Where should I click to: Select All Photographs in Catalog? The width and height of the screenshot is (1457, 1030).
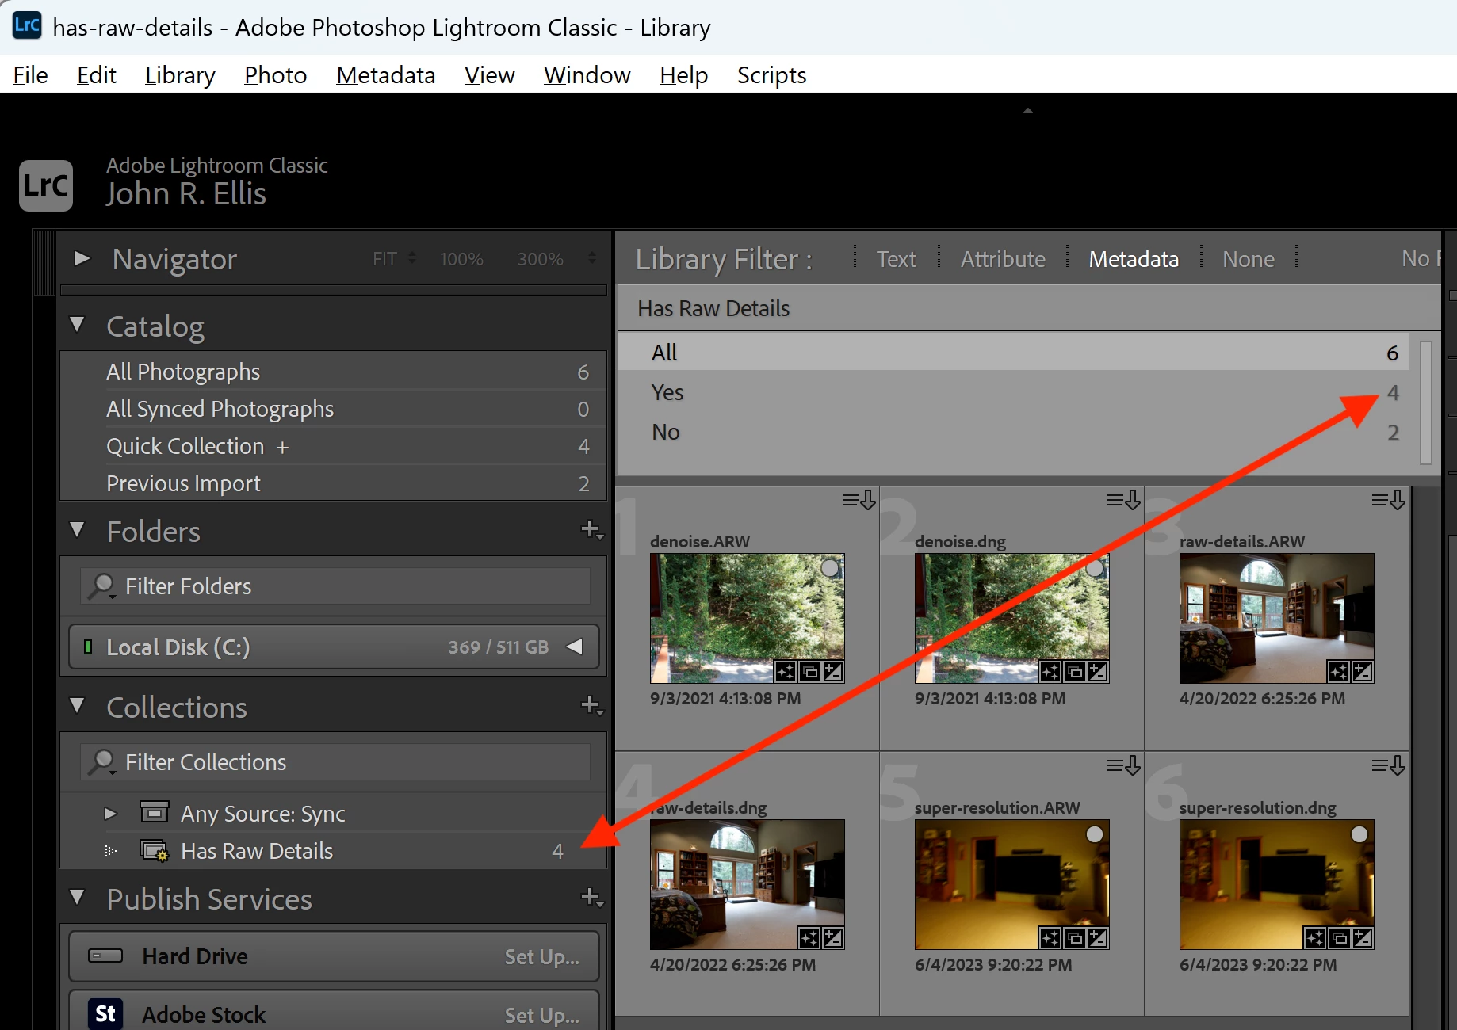click(x=333, y=372)
